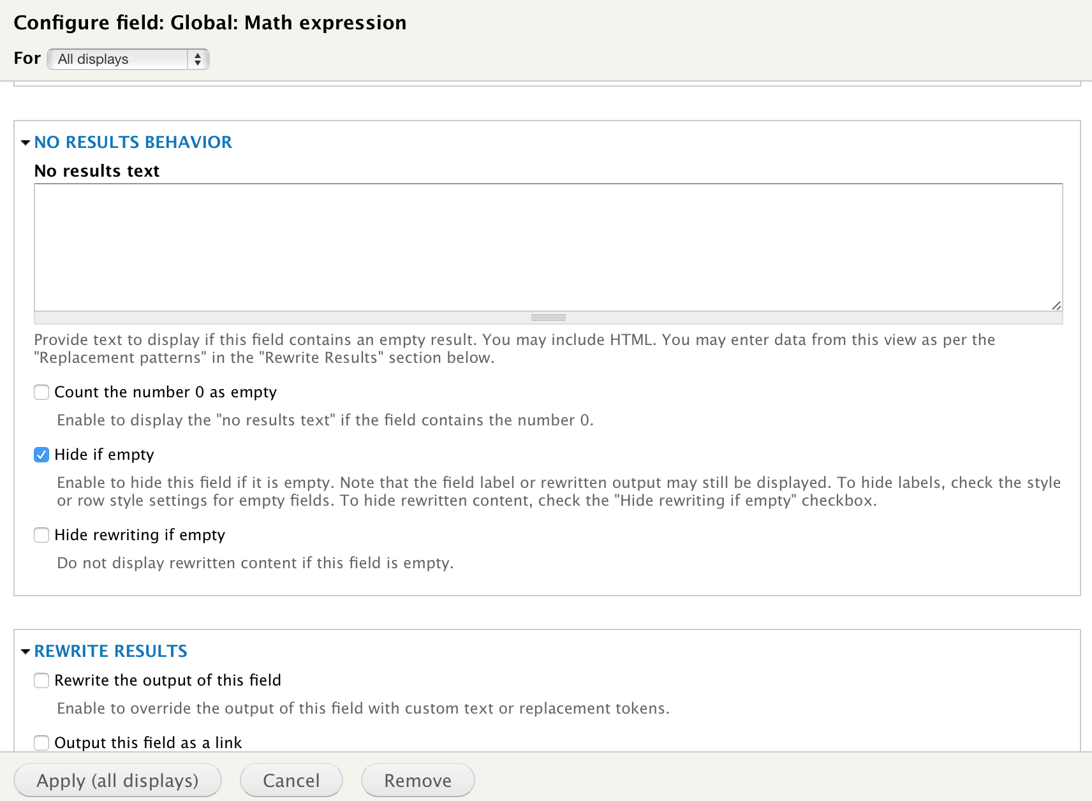The width and height of the screenshot is (1092, 801).
Task: Toggle Hide if empty using its label text
Action: click(x=104, y=455)
